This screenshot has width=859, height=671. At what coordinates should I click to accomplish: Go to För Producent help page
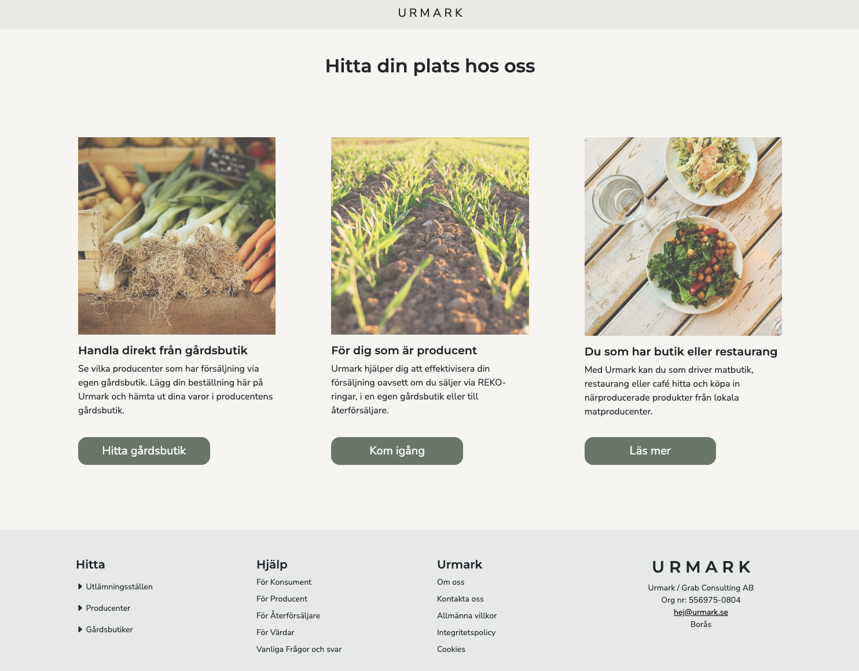click(x=282, y=599)
